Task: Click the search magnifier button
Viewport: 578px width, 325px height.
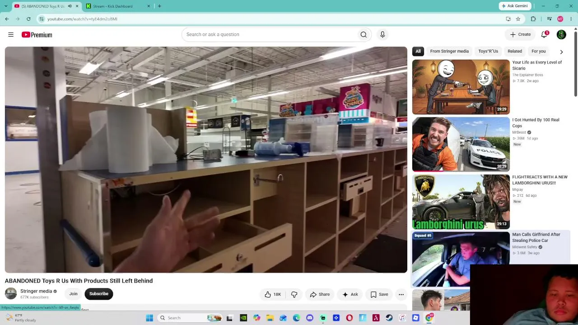Action: 364,35
